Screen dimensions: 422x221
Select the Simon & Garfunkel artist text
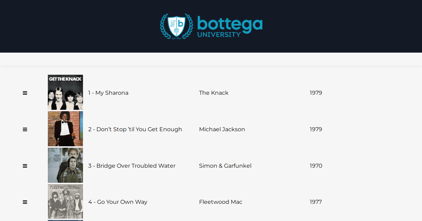(225, 166)
